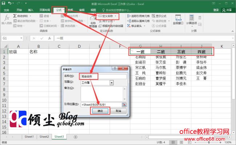Open the 最近使用的函数 function list
236x145 pixels.
25,21
